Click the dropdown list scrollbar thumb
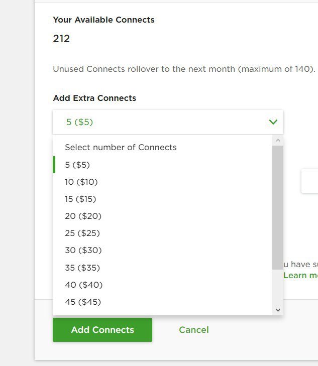 (278, 207)
